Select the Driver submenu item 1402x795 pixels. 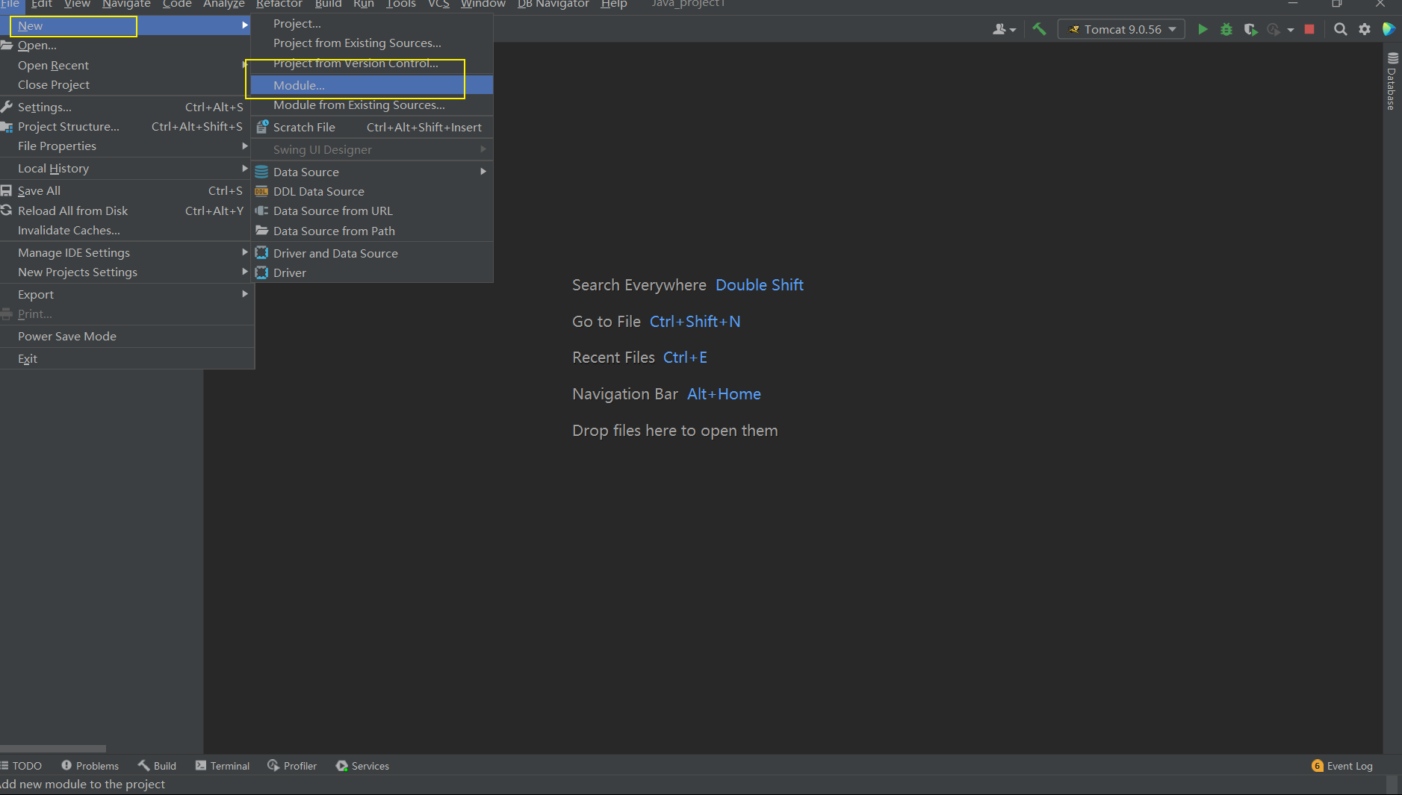[371, 273]
